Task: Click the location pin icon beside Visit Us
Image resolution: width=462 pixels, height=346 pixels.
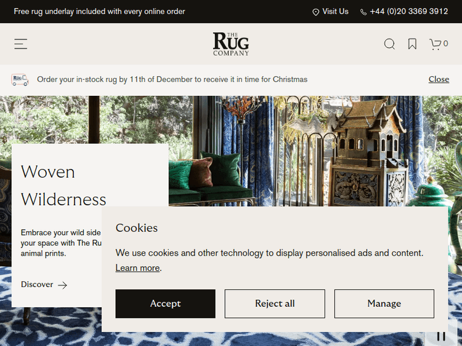Action: [315, 12]
